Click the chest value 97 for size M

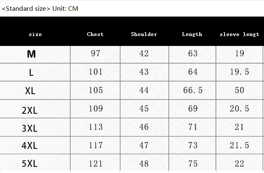tap(95, 53)
